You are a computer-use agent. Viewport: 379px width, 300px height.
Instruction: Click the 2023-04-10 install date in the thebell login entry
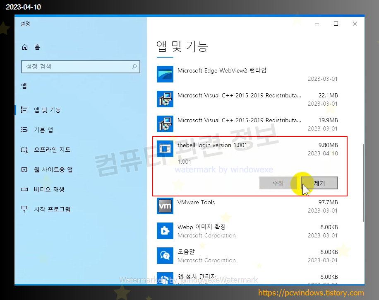pyautogui.click(x=323, y=153)
